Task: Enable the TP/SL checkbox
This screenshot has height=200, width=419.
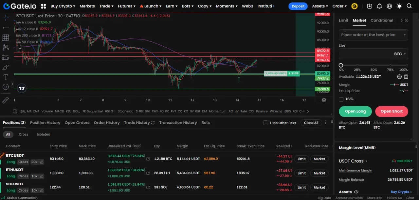Action: (x=341, y=99)
